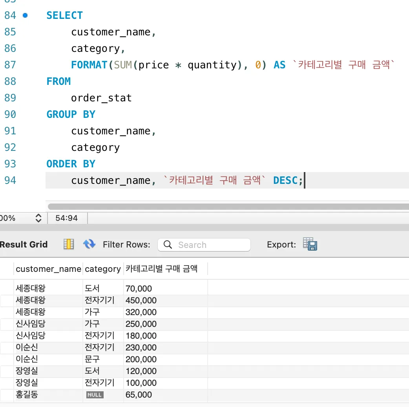Adjust editor zoom percentage stepper

pos(38,218)
